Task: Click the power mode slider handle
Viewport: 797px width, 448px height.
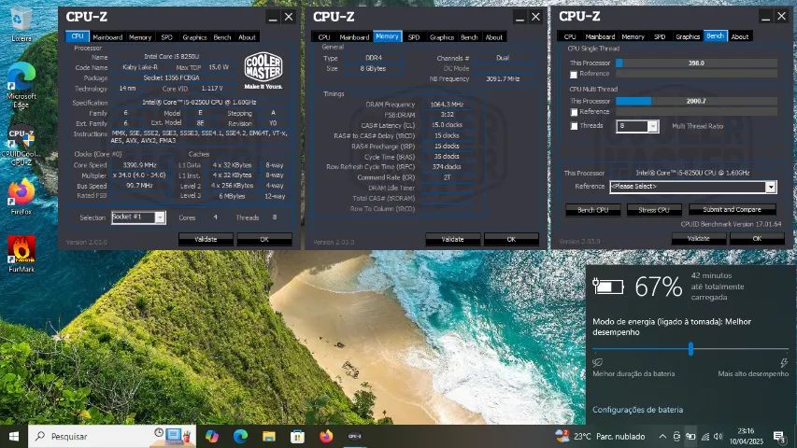Action: (690, 349)
